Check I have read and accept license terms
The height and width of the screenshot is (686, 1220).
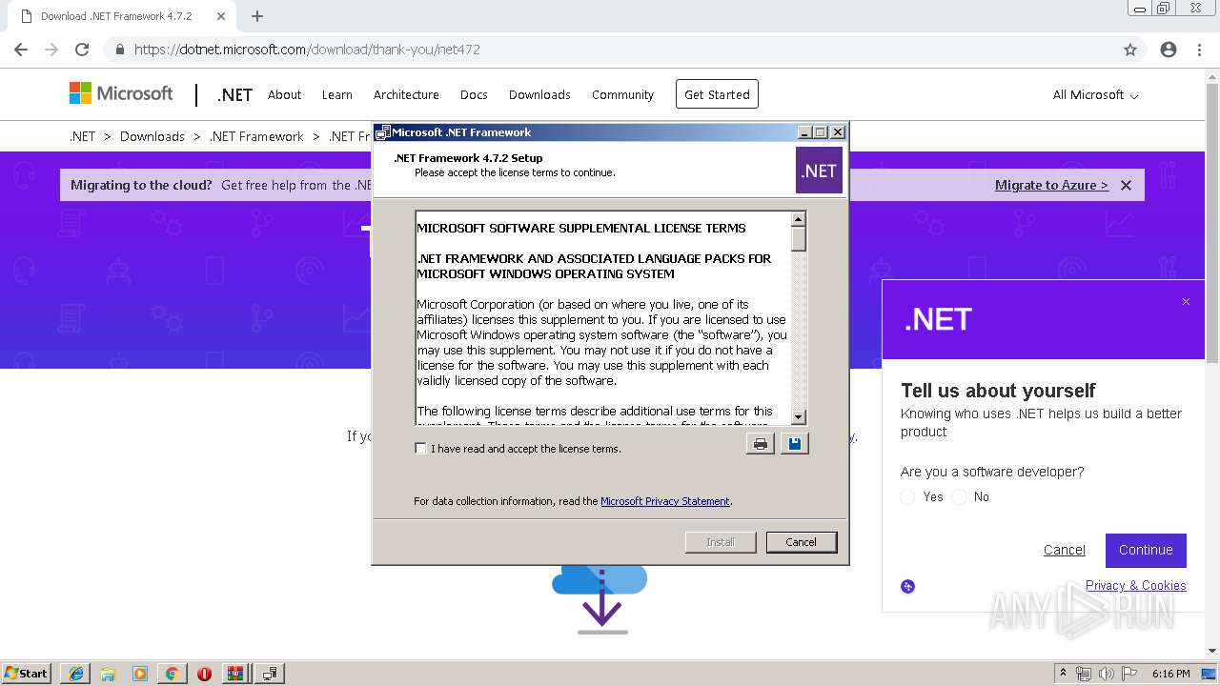pyautogui.click(x=420, y=449)
